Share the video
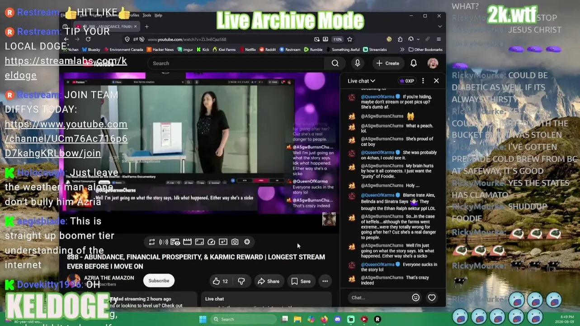The width and height of the screenshot is (580, 326). point(269,281)
